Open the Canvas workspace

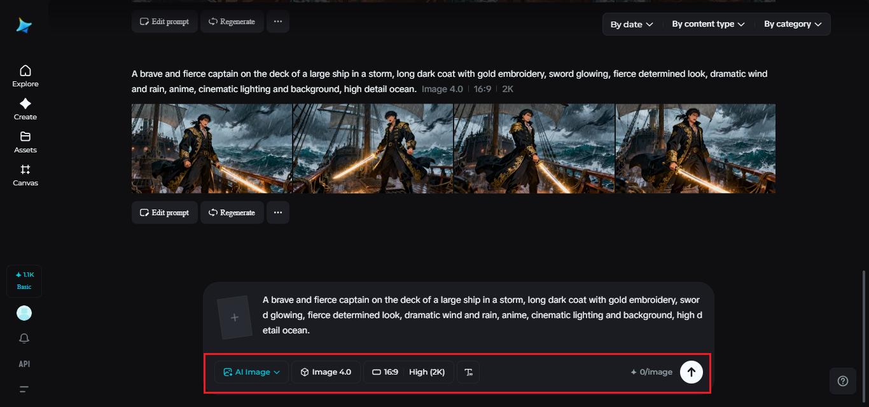[x=25, y=175]
